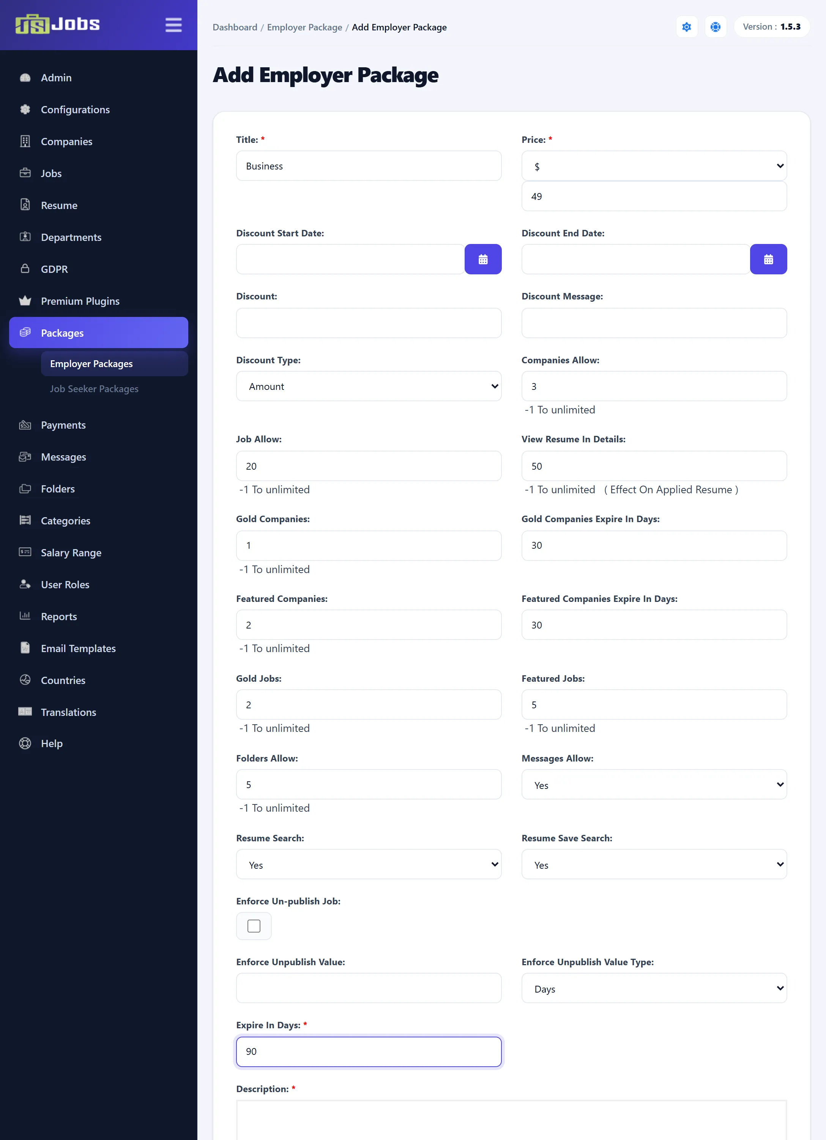
Task: Open Discount End Date calendar picker
Action: 768,260
